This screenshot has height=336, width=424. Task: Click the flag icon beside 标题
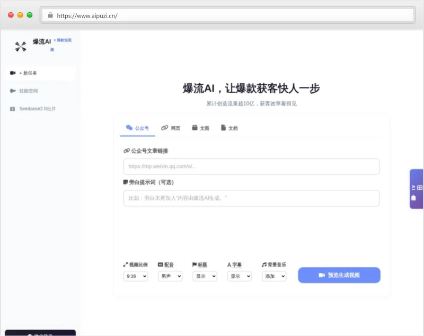click(195, 264)
